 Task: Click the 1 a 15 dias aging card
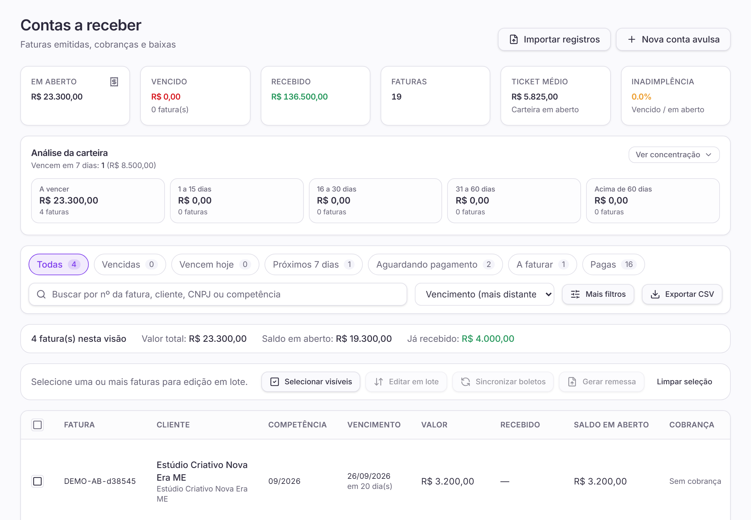point(237,200)
